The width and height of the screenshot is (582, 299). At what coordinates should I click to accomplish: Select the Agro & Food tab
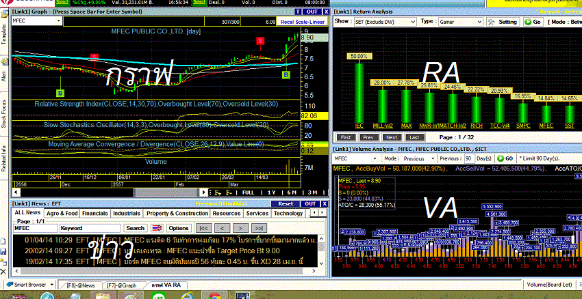62,214
